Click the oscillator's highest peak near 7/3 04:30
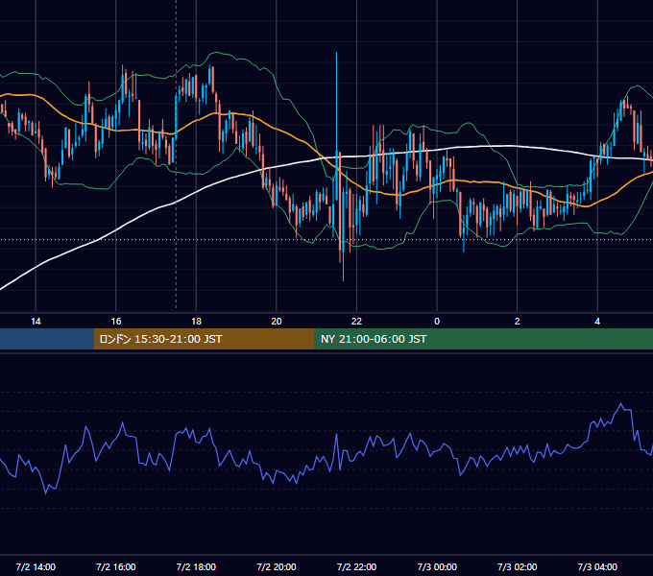Screen dimensions: 653x576 (621, 404)
